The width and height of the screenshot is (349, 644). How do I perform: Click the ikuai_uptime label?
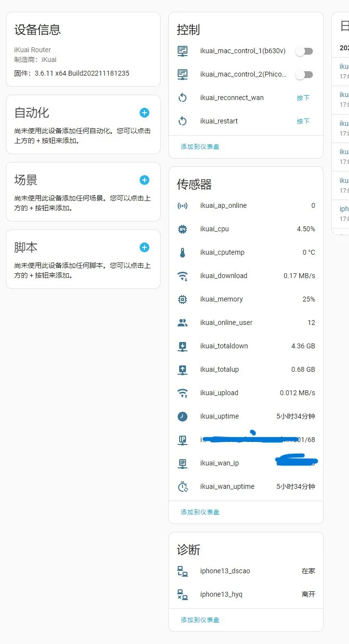pyautogui.click(x=219, y=416)
